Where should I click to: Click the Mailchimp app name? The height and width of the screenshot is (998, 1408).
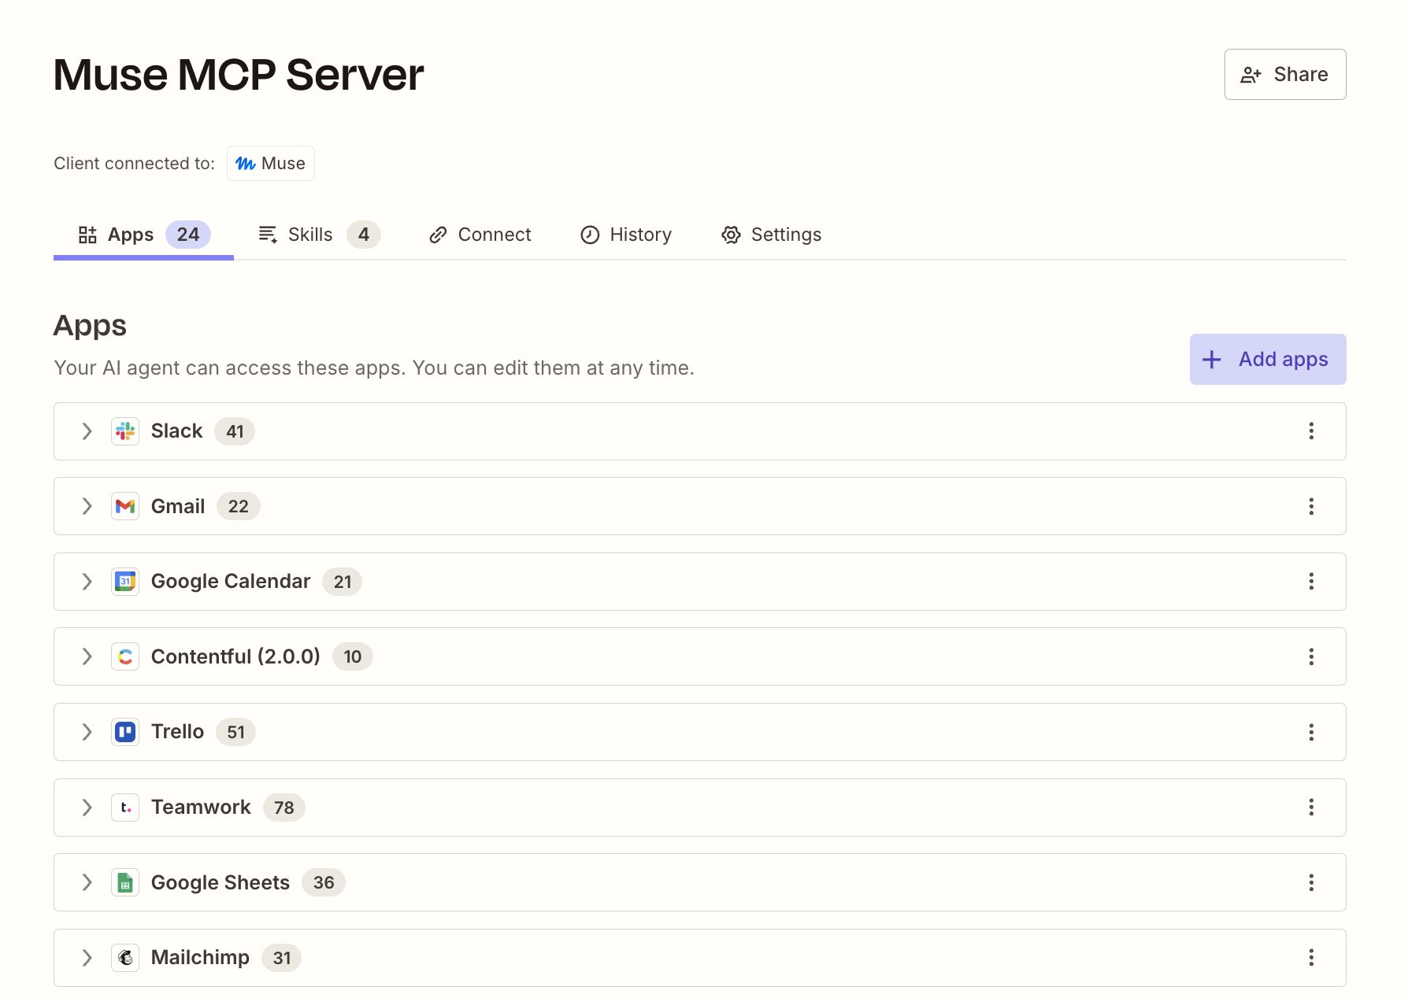coord(200,958)
